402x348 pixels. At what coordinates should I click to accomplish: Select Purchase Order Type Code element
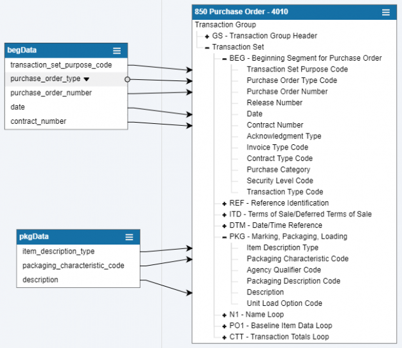292,80
